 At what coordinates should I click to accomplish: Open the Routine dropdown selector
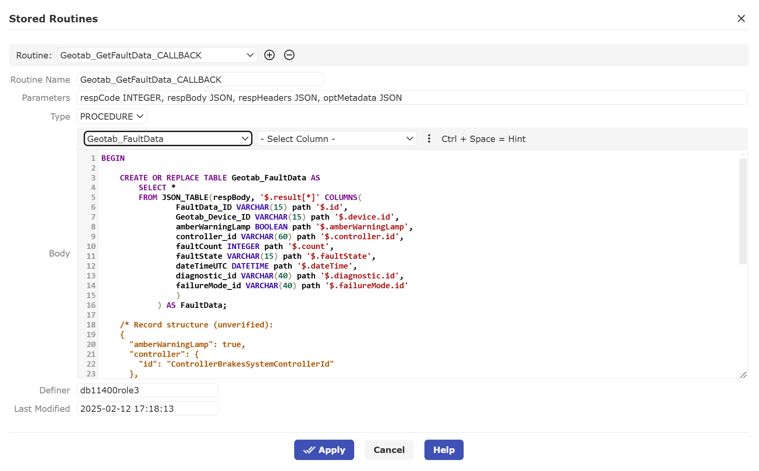pyautogui.click(x=157, y=55)
